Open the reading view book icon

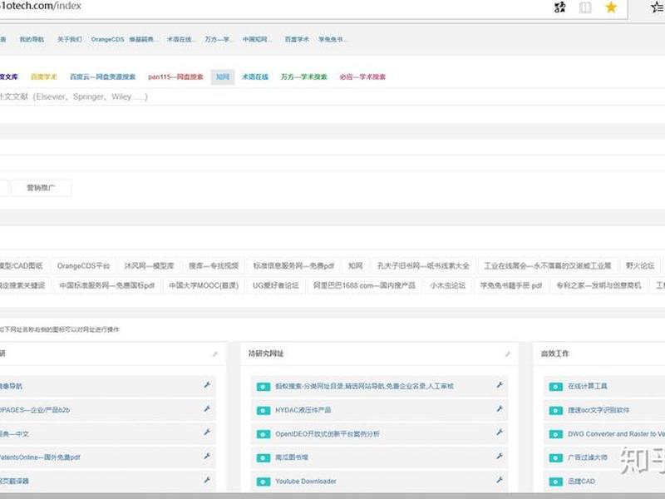tap(585, 7)
